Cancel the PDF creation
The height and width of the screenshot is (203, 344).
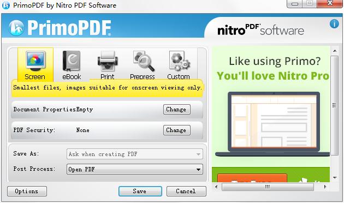click(186, 191)
